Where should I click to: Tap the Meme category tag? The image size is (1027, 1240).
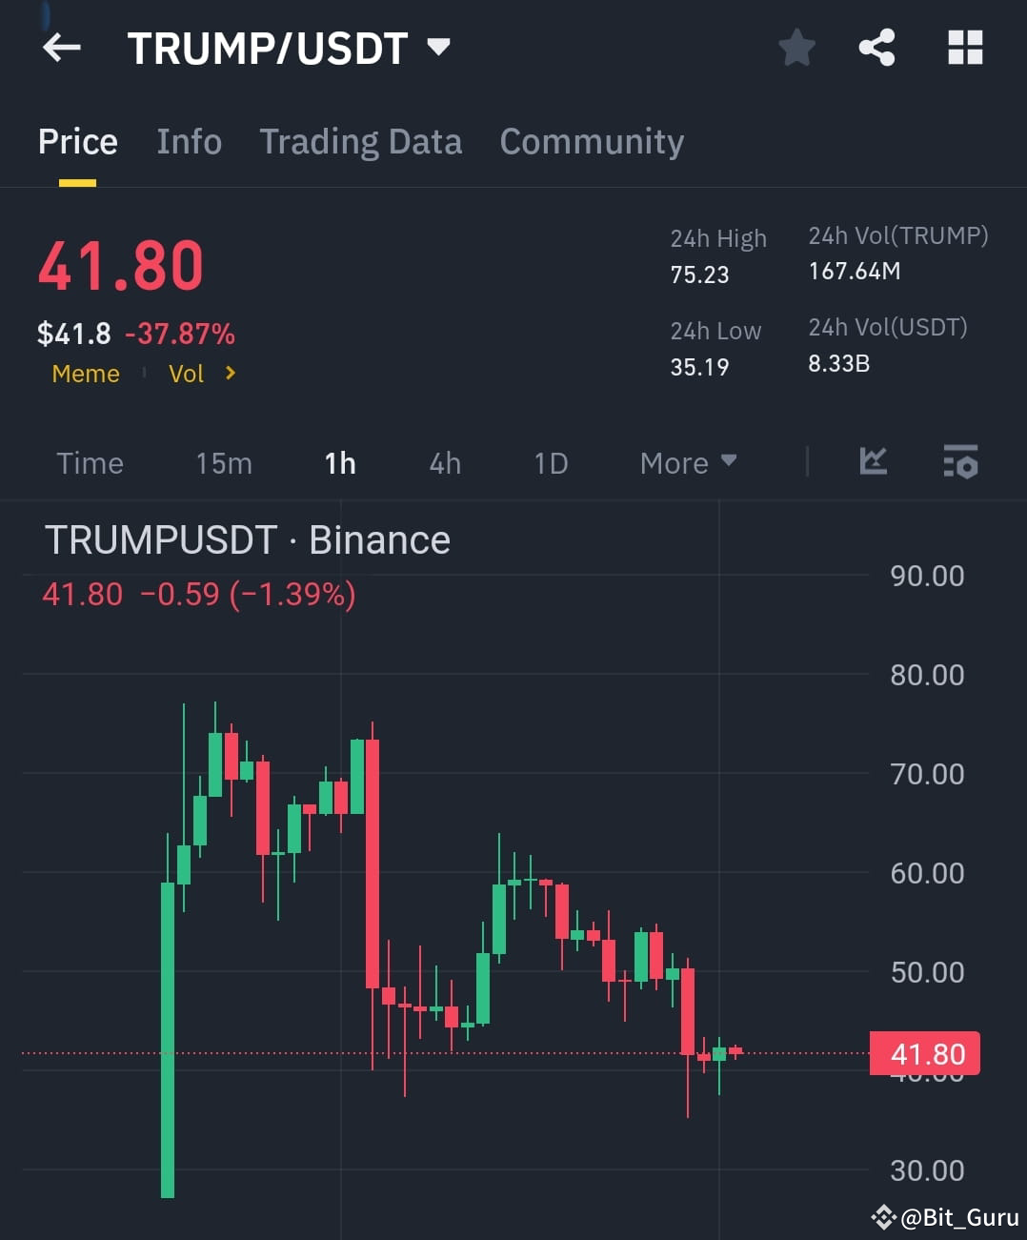click(85, 374)
